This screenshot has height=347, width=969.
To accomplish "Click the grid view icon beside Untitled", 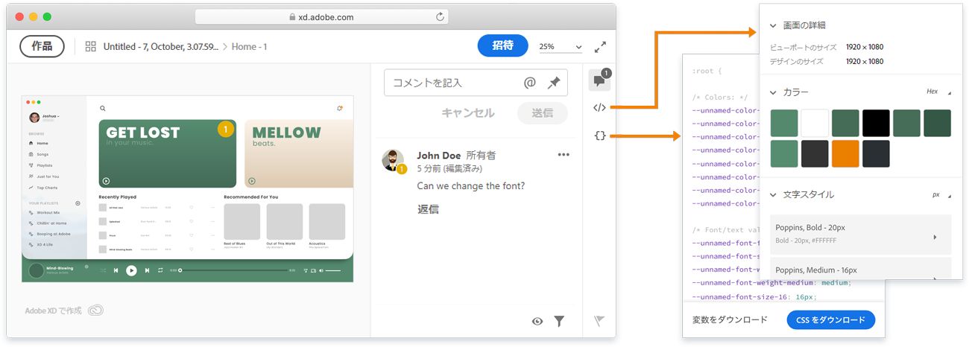I will click(x=91, y=46).
